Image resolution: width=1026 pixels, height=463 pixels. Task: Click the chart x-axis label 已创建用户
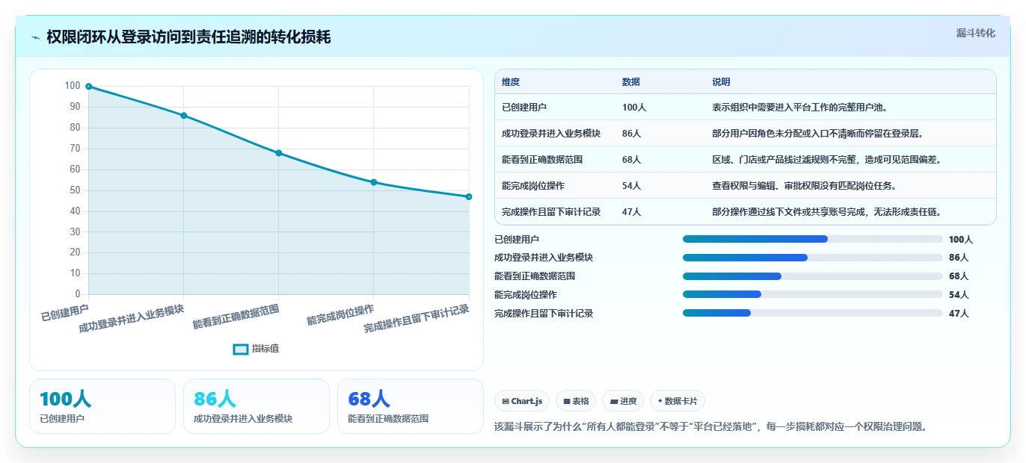click(x=65, y=313)
